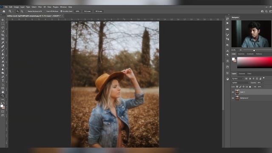The height and width of the screenshot is (153, 272).
Task: Select the Zoom tool in toolbar
Action: 3,96
